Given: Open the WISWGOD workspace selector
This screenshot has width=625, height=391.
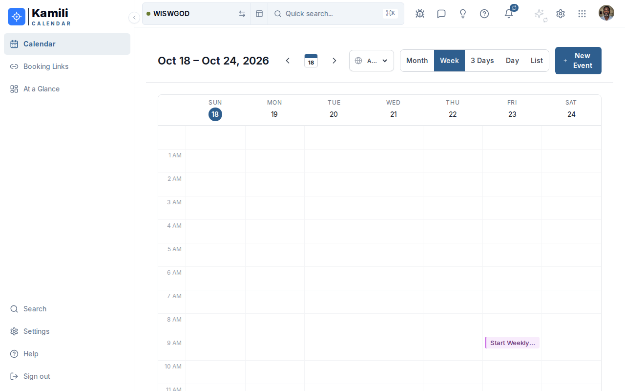Looking at the screenshot, I should [x=196, y=14].
